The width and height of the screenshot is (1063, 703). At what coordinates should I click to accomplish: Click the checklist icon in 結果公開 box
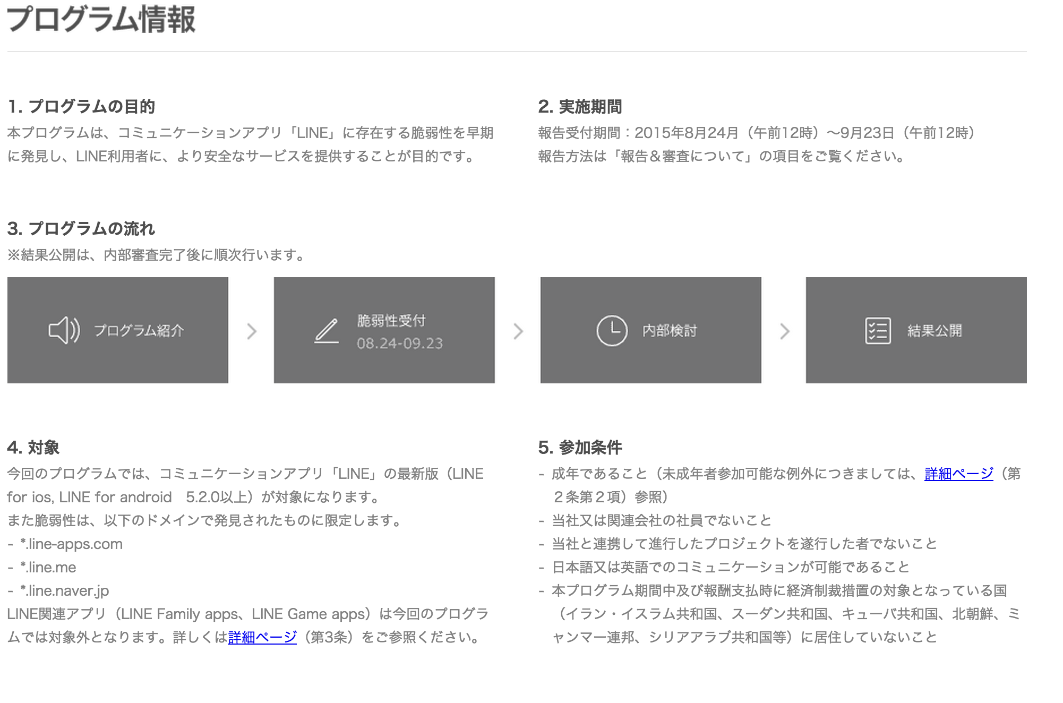pyautogui.click(x=878, y=331)
